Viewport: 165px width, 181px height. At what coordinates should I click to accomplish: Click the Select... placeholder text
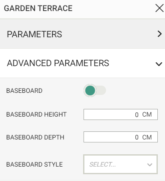coord(103,164)
